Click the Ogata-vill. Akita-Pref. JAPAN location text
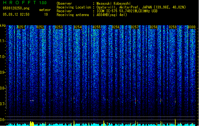Image resolution: width=199 pixels, height=126 pixels. tap(141, 7)
